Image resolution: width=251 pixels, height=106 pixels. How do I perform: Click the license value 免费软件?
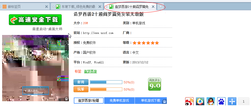coord(89,43)
